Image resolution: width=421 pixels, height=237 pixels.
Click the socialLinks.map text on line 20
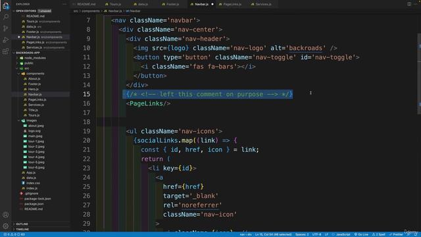tap(165, 140)
